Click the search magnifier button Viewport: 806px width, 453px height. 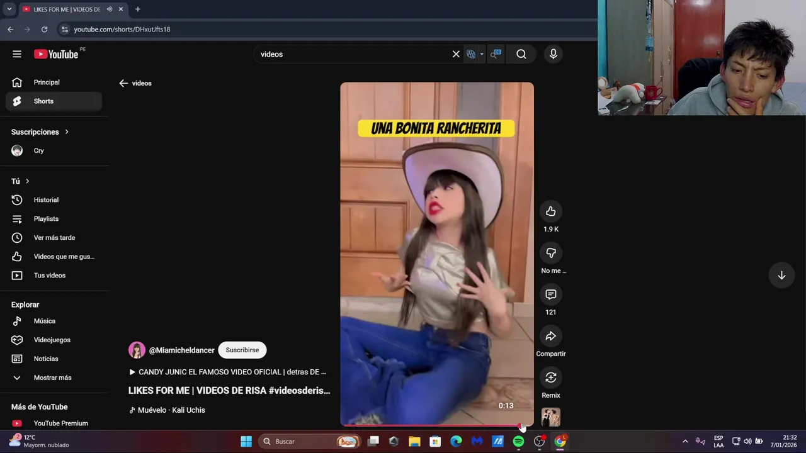pos(521,54)
